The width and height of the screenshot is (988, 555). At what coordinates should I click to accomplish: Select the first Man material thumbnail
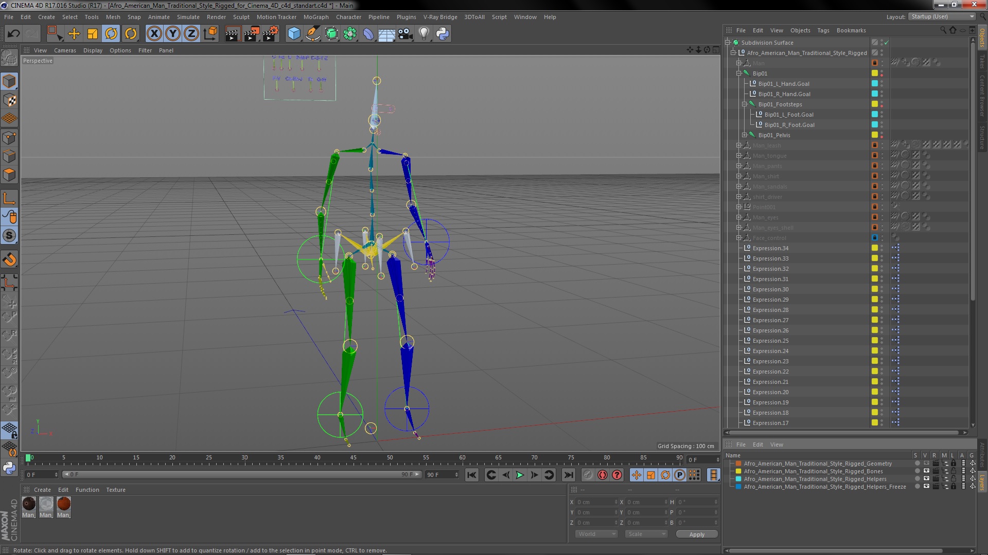29,504
